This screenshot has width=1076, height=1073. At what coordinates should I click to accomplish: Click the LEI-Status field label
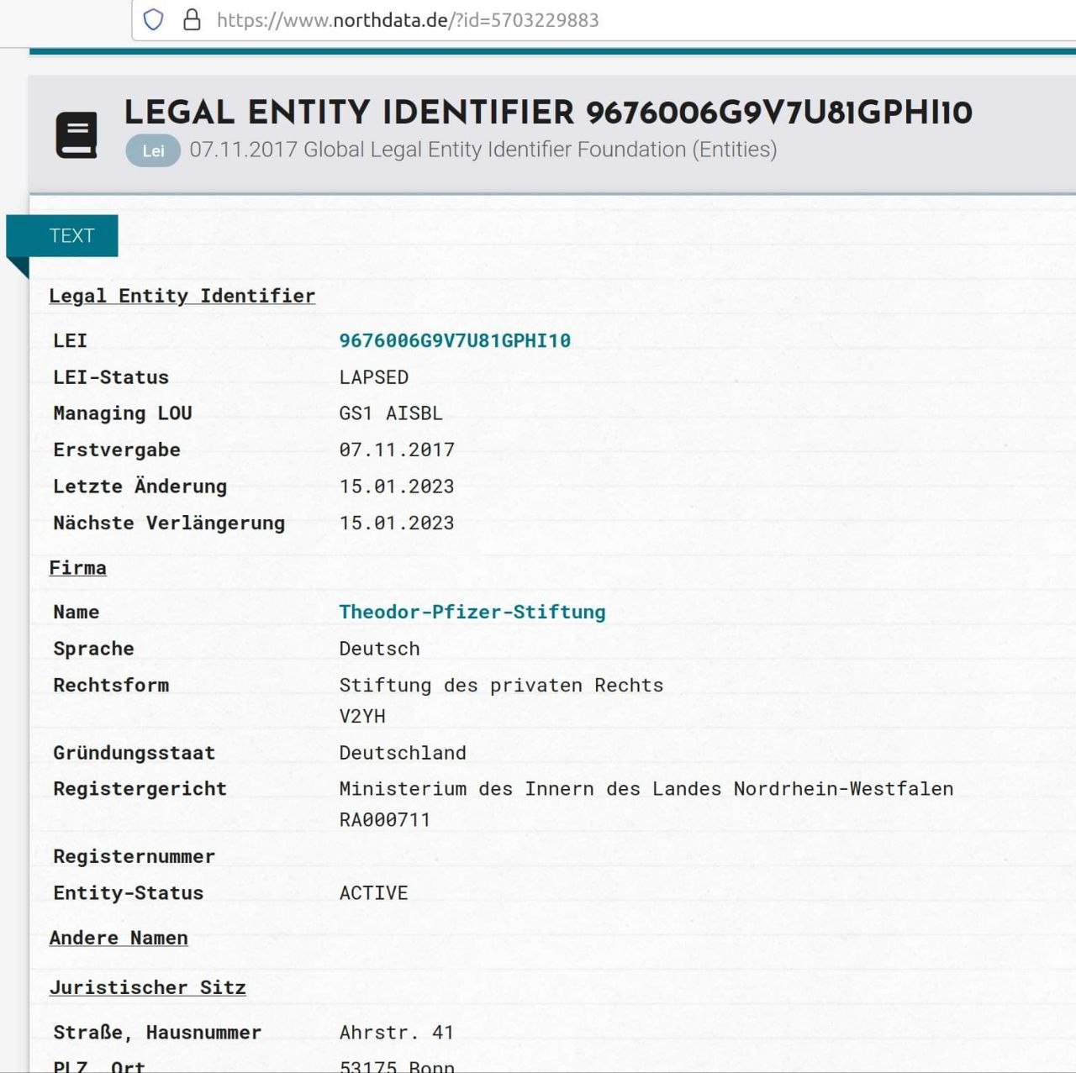tap(111, 377)
